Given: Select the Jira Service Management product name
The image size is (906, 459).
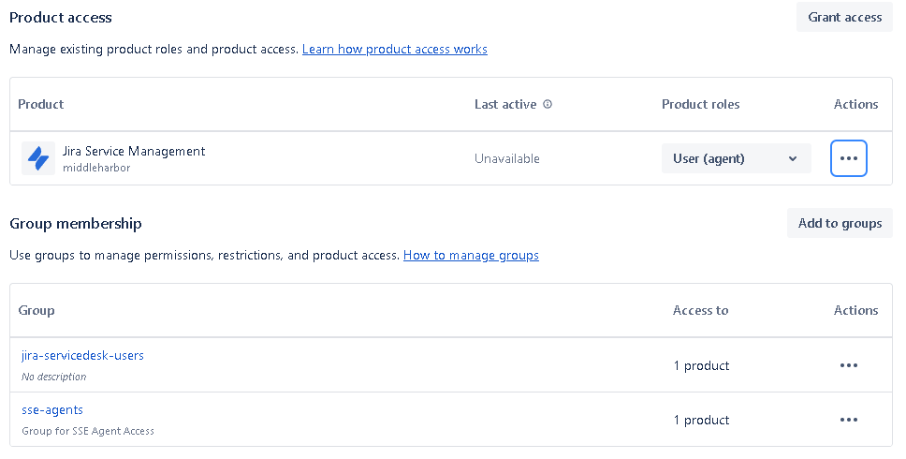Looking at the screenshot, I should click(x=134, y=152).
